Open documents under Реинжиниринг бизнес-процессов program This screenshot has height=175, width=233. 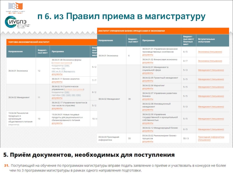tap(148, 141)
